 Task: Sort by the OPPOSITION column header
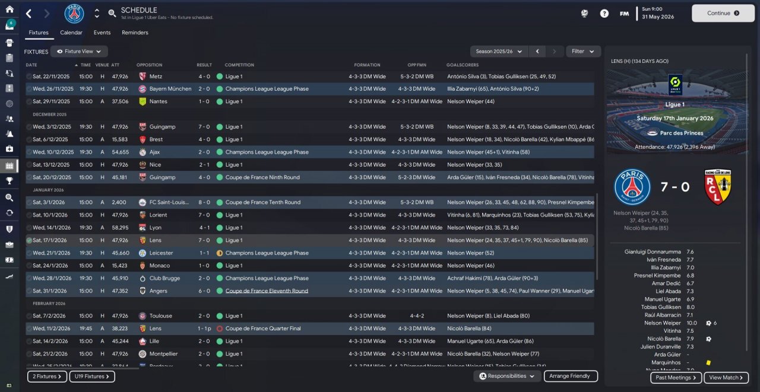tap(149, 65)
